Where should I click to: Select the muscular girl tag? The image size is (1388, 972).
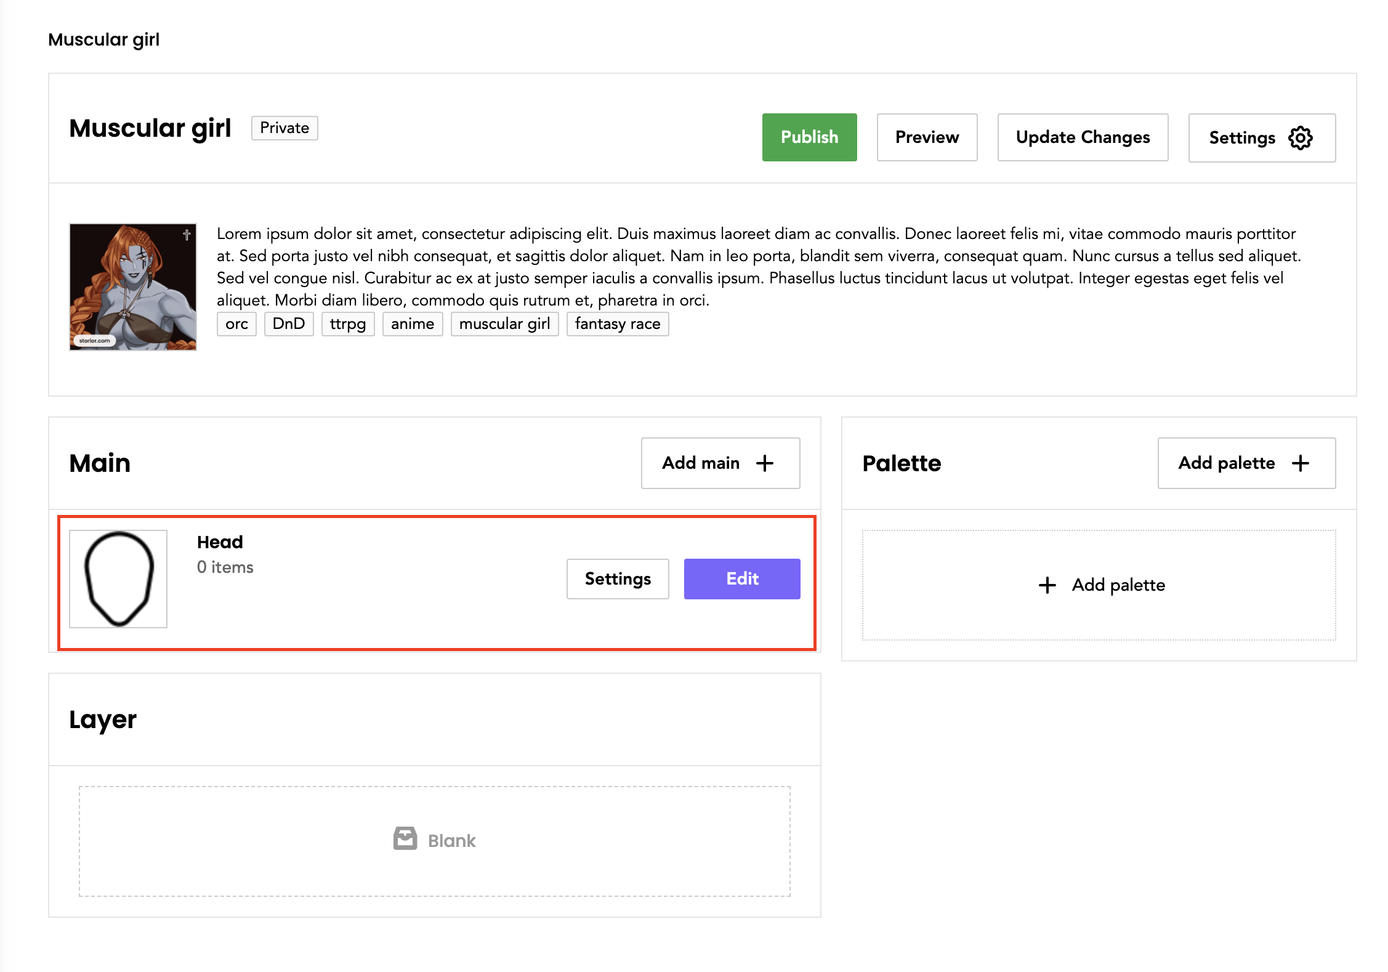coord(504,324)
